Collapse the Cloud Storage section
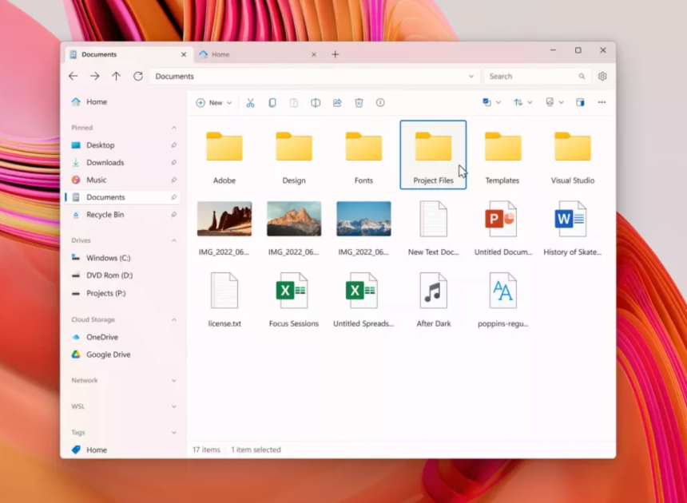This screenshot has width=687, height=503. [174, 319]
